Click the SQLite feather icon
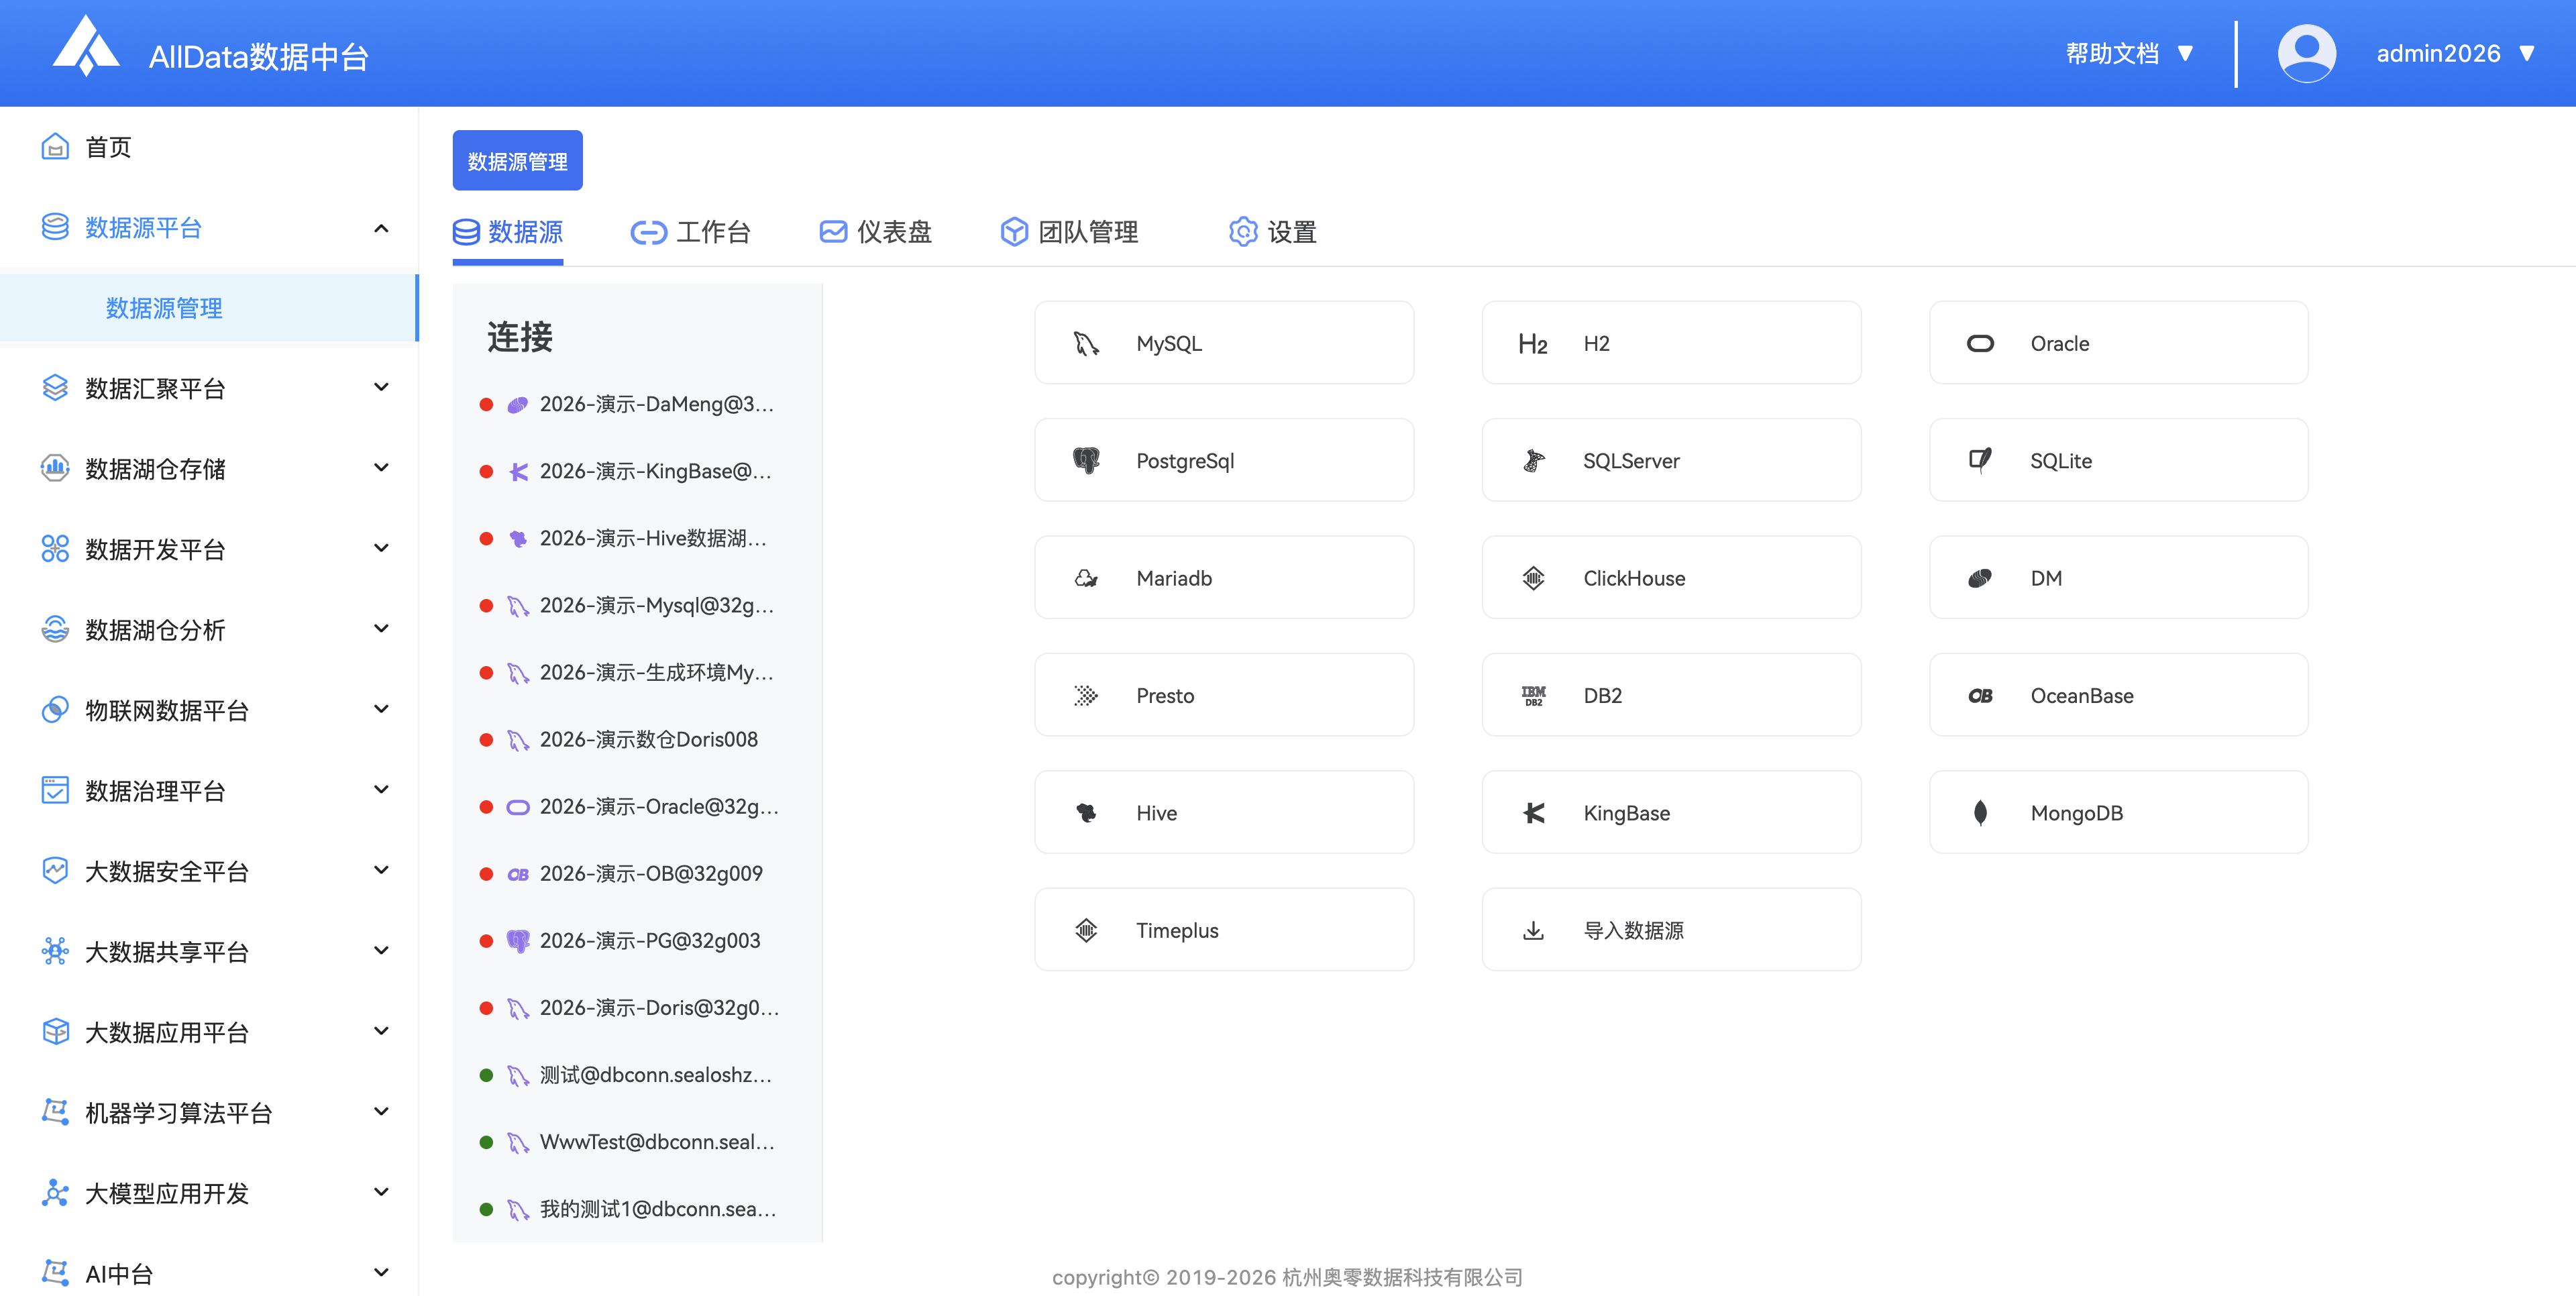 1980,461
